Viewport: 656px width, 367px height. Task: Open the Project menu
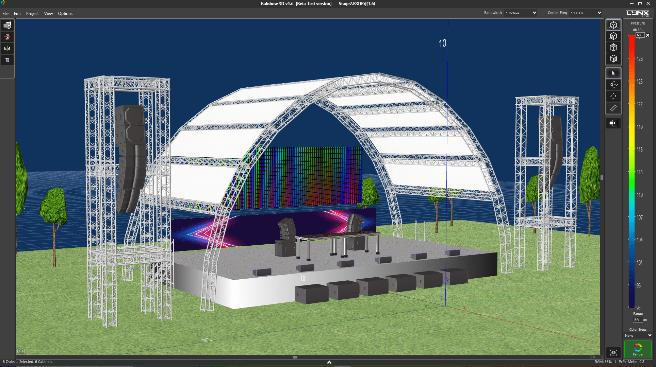coord(32,14)
